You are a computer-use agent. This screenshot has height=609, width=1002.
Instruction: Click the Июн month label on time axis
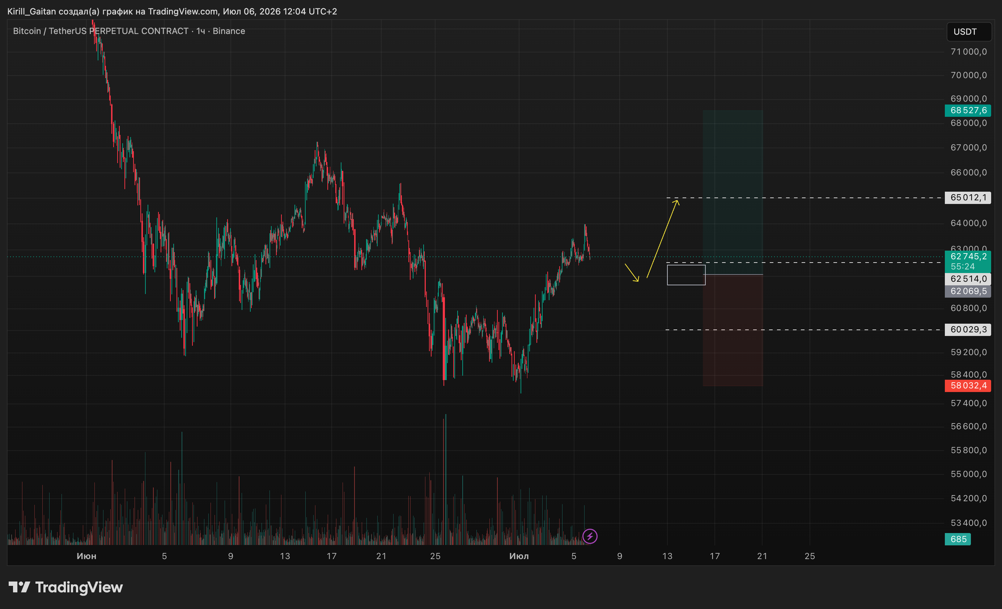(86, 557)
